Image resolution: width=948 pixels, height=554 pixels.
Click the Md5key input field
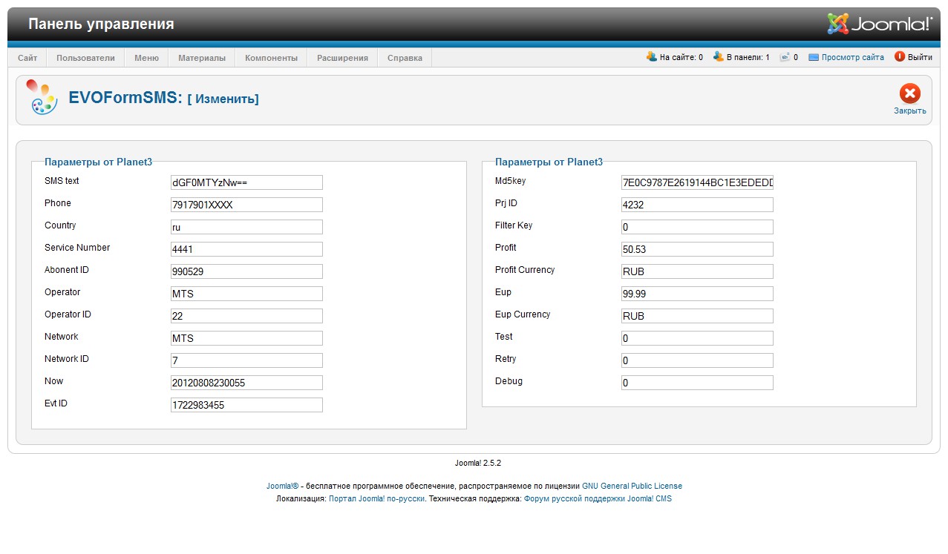point(697,182)
